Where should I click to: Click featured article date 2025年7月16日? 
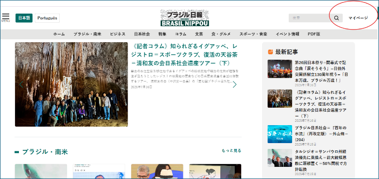coord(141,87)
